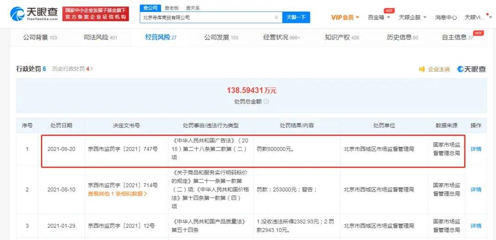The image size is (496, 240).
Task: Click the Tianyancha logo in header
Action: (34, 14)
